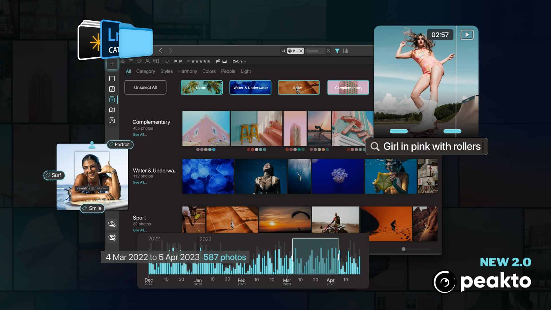
Task: Click the calendar filter icon
Action: [131, 61]
